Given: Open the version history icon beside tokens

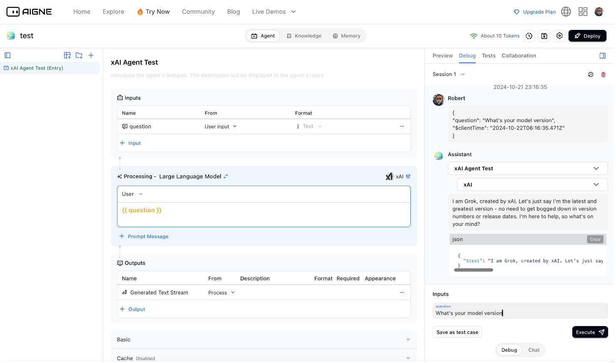Looking at the screenshot, I should [x=529, y=36].
